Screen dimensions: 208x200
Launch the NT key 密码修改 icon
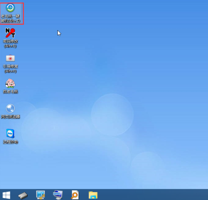tap(11, 33)
